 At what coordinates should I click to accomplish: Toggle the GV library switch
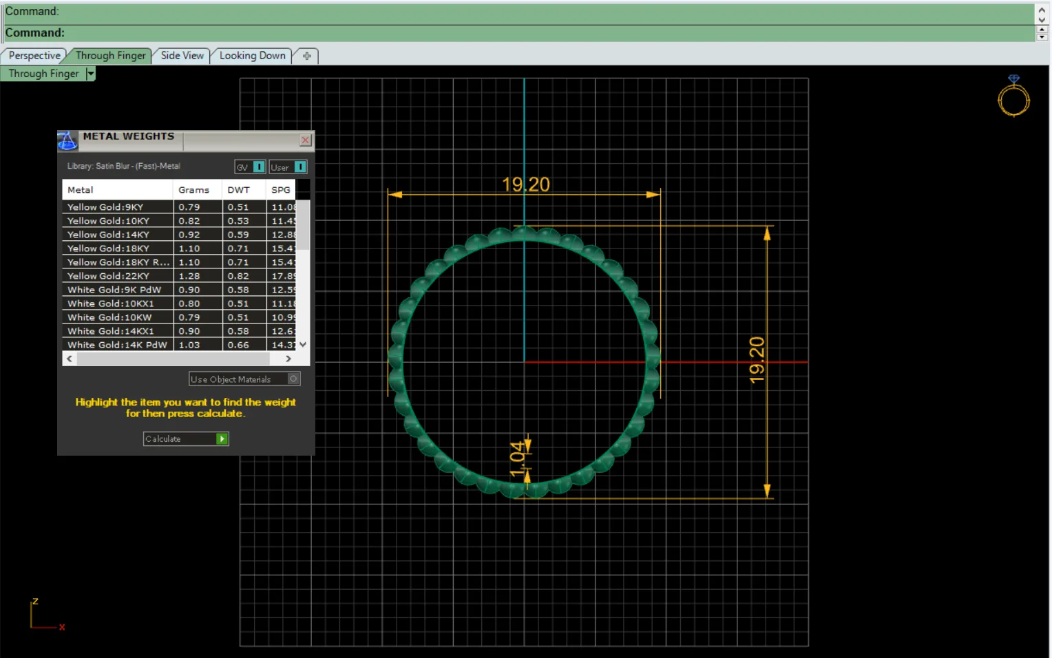coord(259,167)
